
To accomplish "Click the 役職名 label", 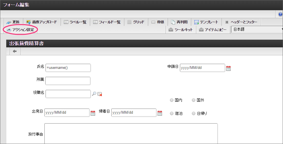I will [x=38, y=93].
